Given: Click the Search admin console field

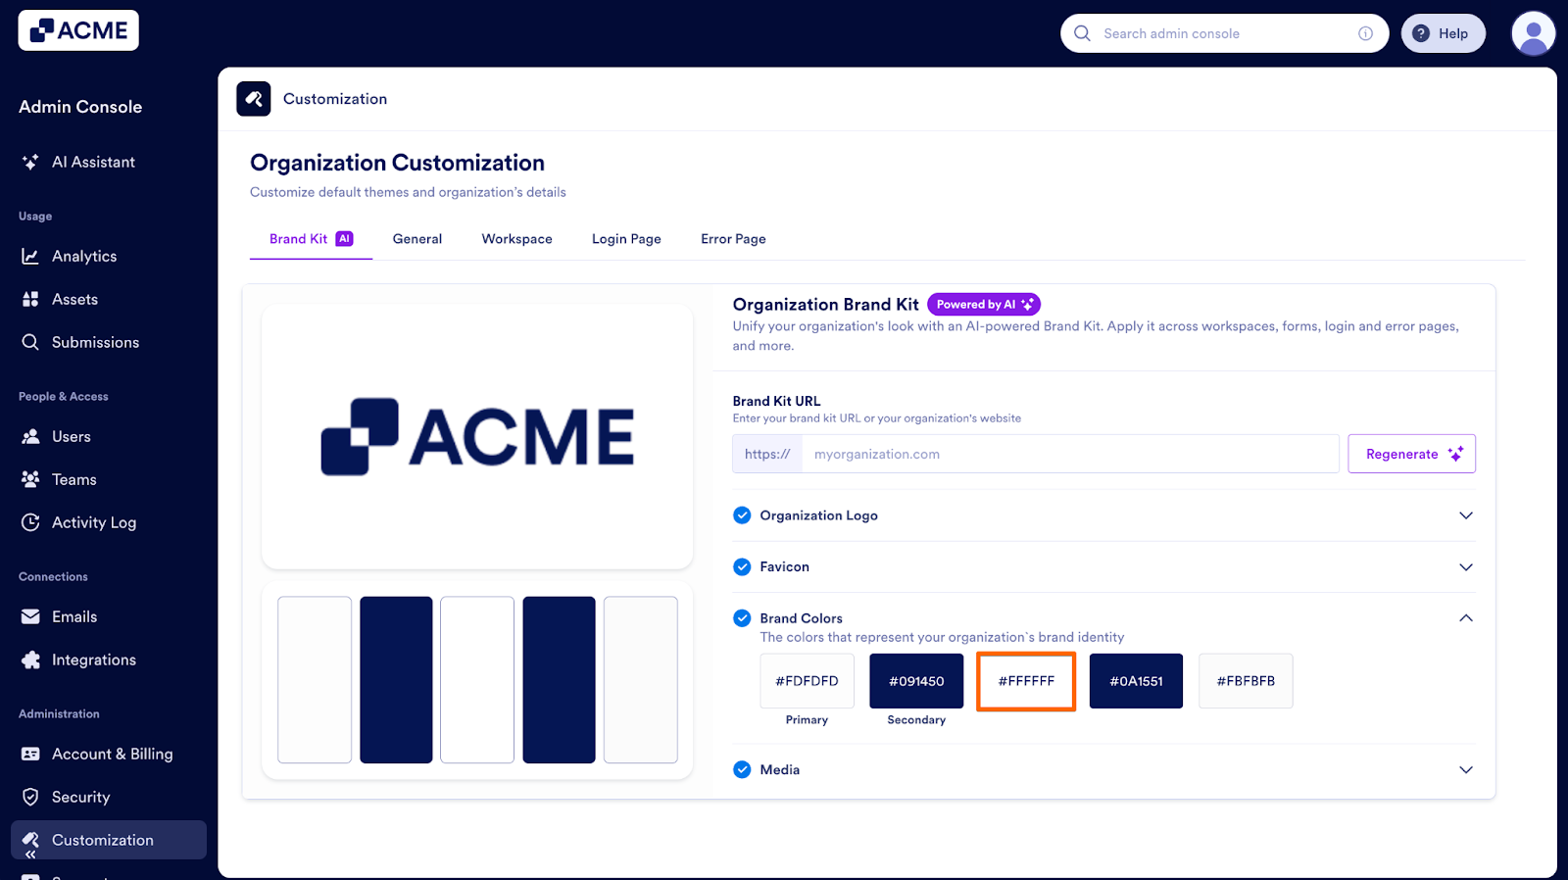Looking at the screenshot, I should (1224, 33).
